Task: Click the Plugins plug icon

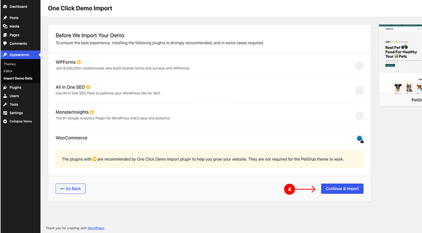Action: pos(5,88)
